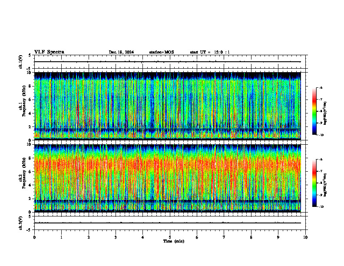Click the ch.1 spectrogram panel
Image resolution: width=344 pixels, height=266 pixels.
point(167,106)
